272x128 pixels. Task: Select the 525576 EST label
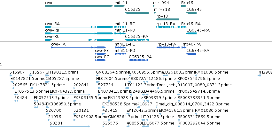[110, 123]
